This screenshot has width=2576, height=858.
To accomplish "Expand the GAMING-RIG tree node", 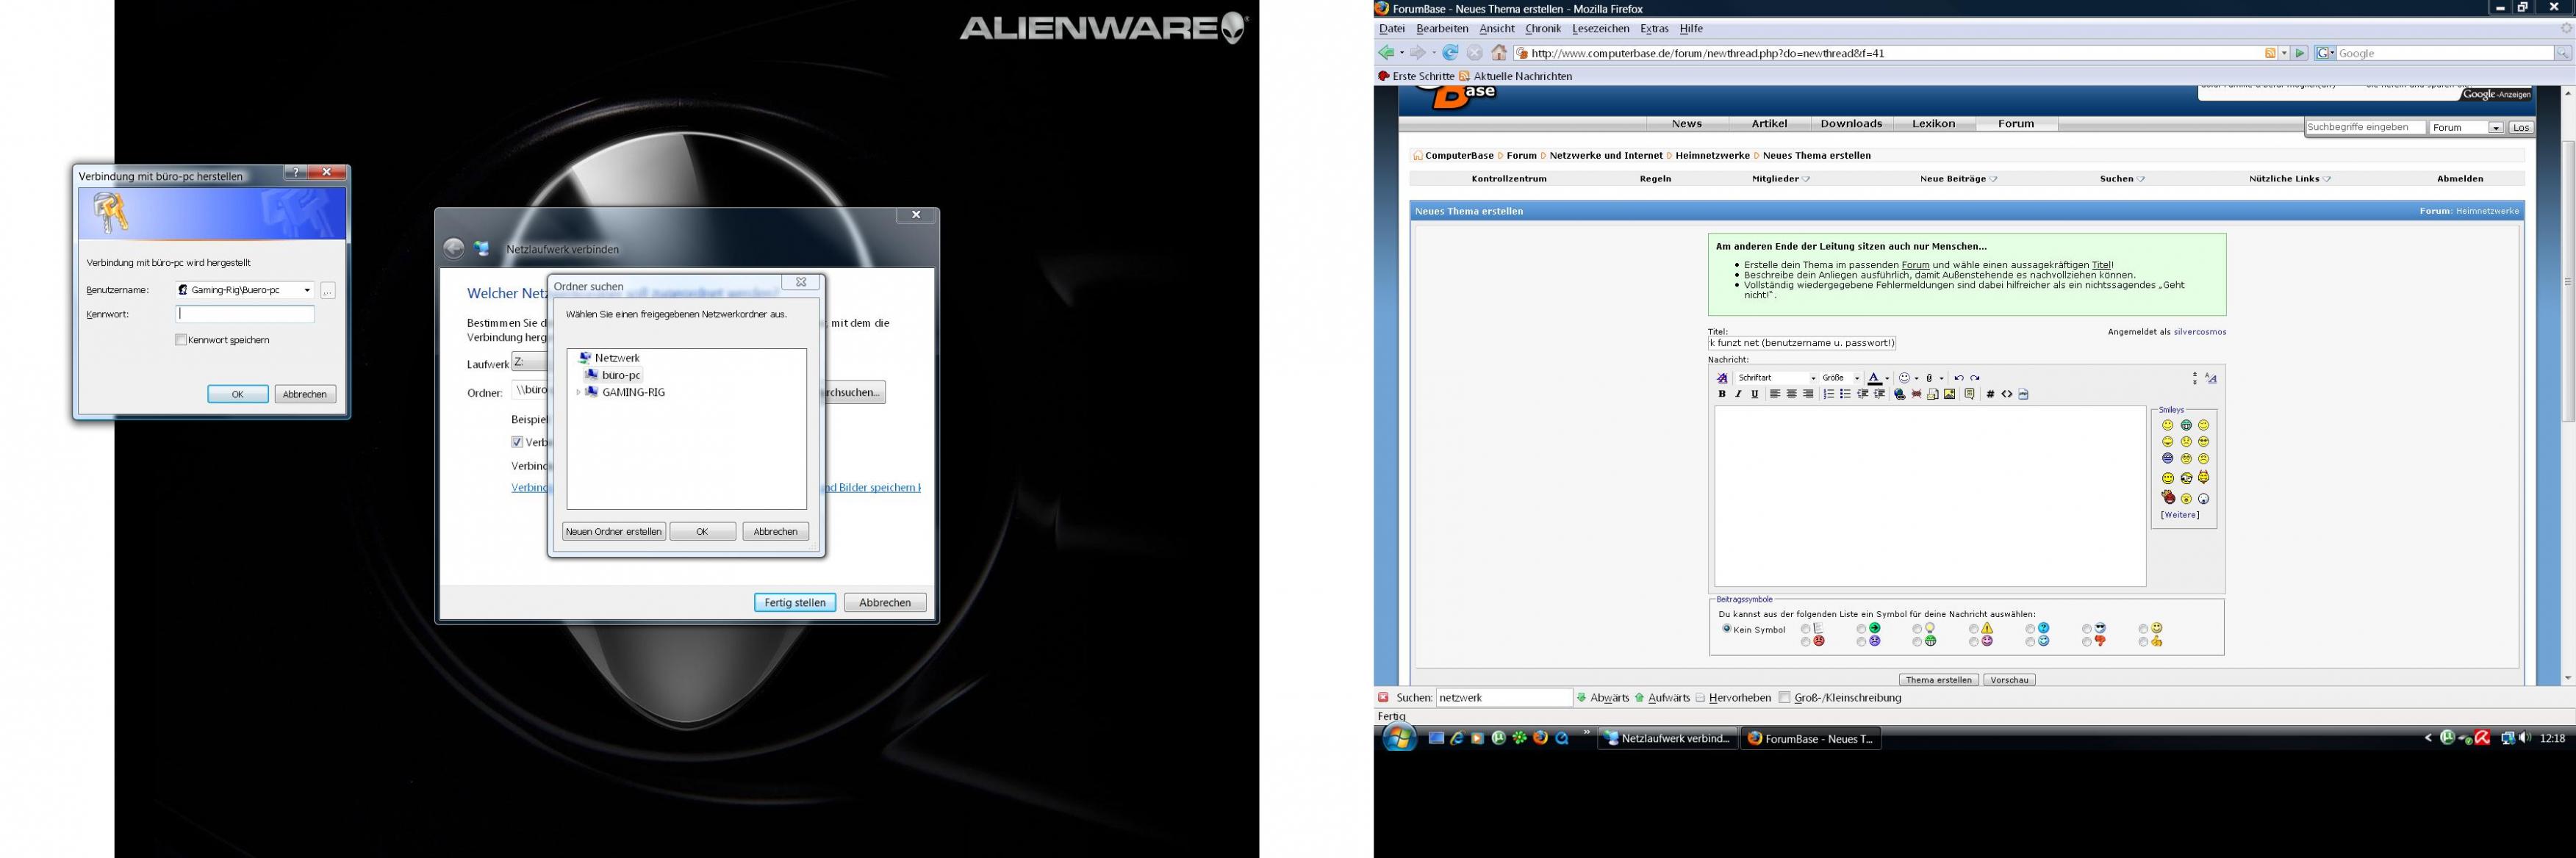I will click(579, 392).
